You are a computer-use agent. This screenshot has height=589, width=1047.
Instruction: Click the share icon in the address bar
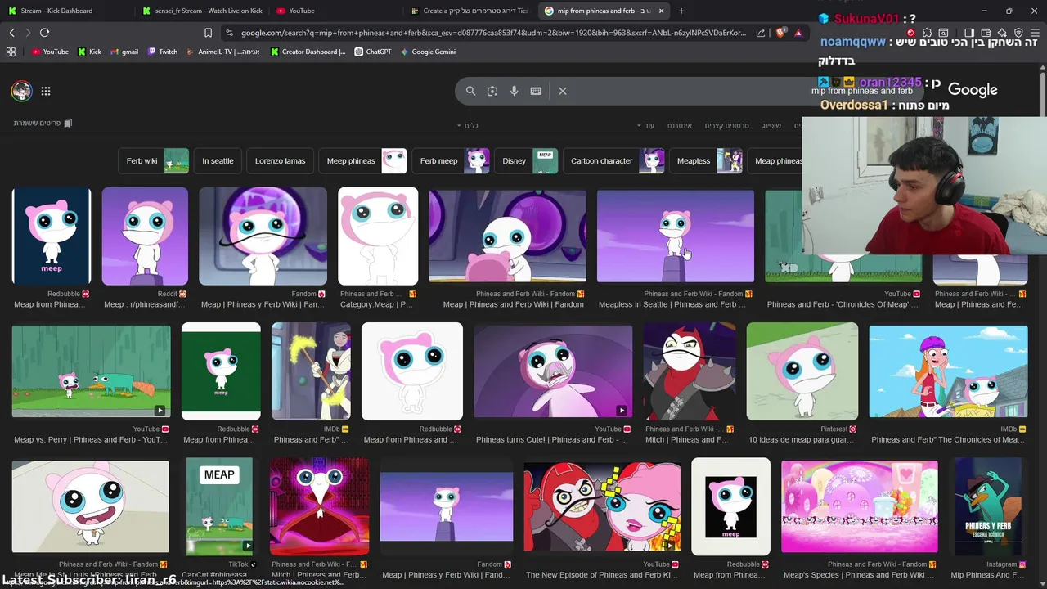click(x=761, y=33)
